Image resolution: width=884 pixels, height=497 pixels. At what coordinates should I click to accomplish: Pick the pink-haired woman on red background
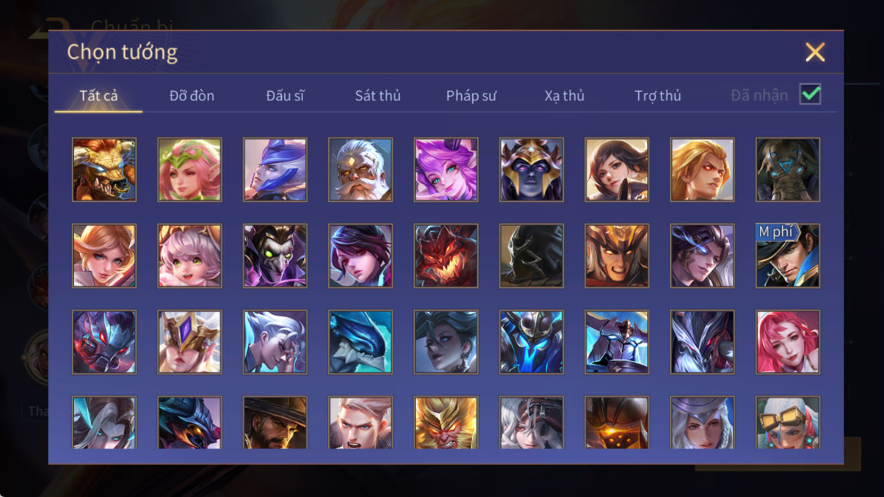click(787, 342)
